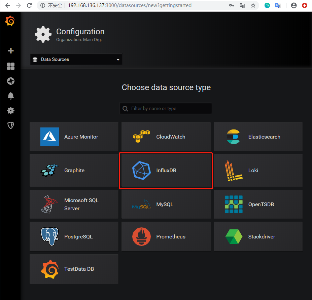Click the green m extension icon
Screen dimensions: 312x300
point(267,5)
